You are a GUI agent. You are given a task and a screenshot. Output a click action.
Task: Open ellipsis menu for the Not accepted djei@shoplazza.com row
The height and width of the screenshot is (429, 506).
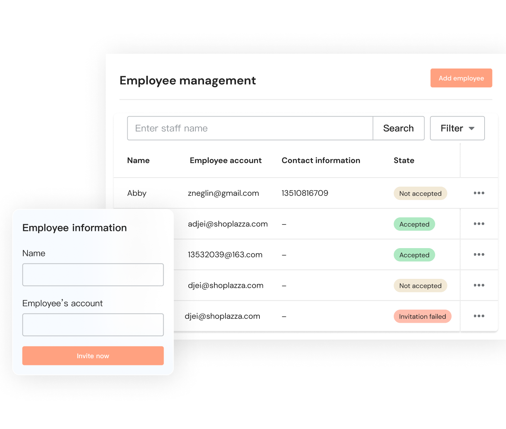(x=479, y=285)
